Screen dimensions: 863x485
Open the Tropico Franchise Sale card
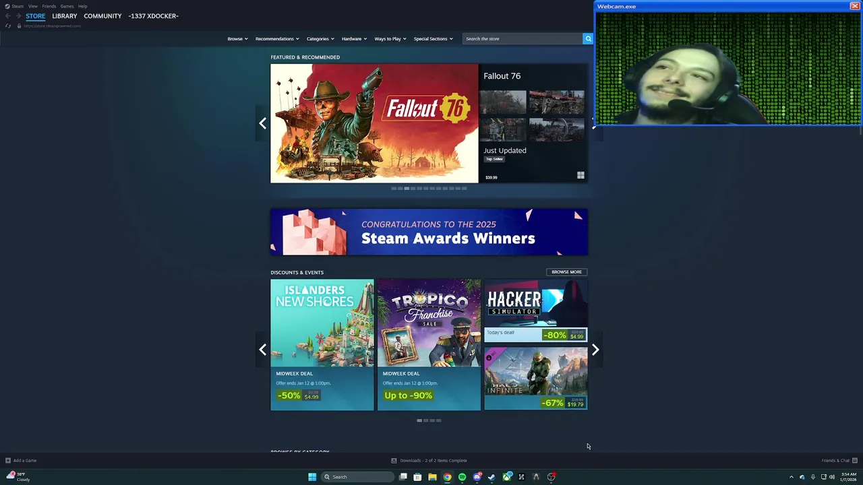[429, 345]
